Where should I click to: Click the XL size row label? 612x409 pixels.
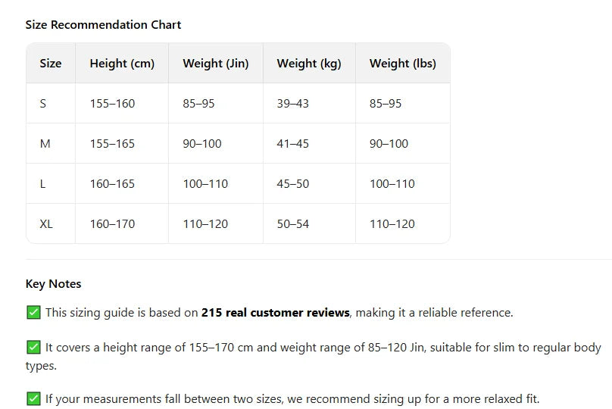pos(46,224)
